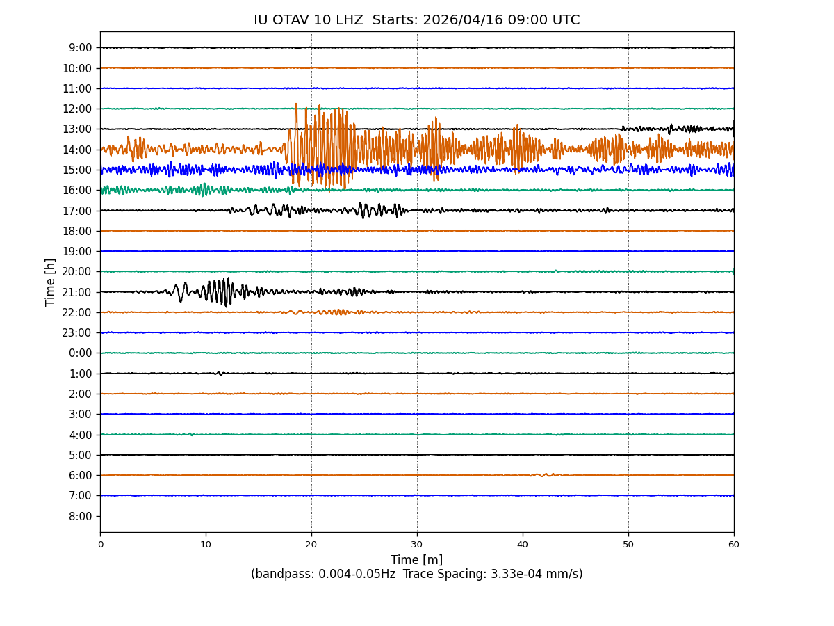Click the 0:00 midnight row label

point(81,353)
